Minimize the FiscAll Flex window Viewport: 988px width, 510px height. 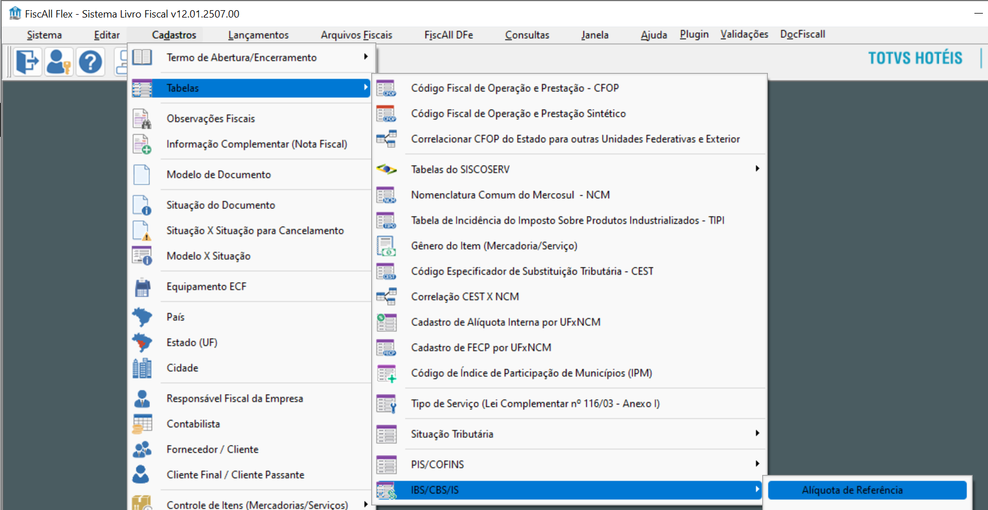coord(978,13)
